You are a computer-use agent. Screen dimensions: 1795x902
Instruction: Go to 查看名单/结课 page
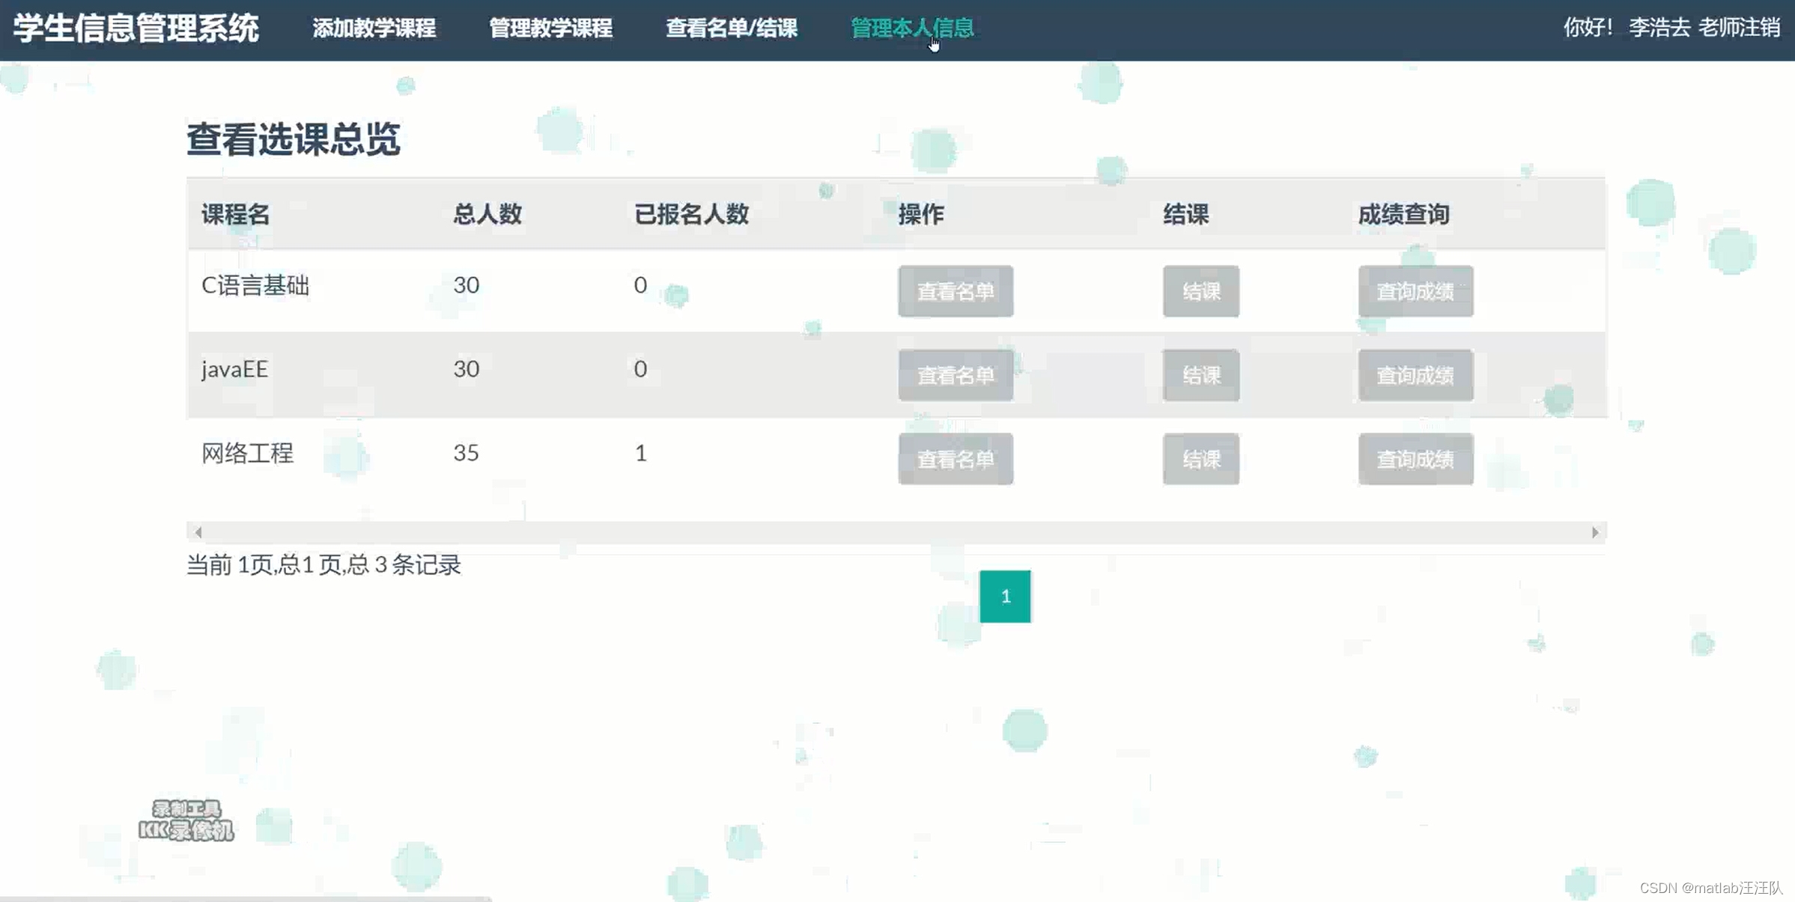tap(732, 28)
